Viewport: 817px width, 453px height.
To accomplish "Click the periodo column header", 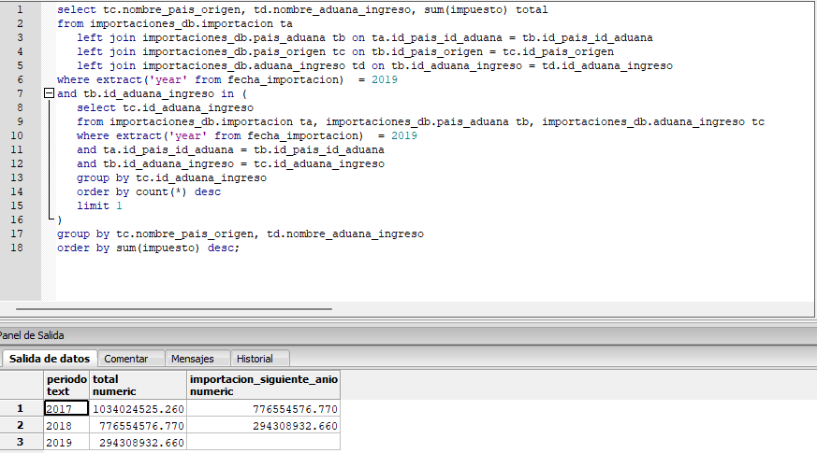I will (66, 385).
